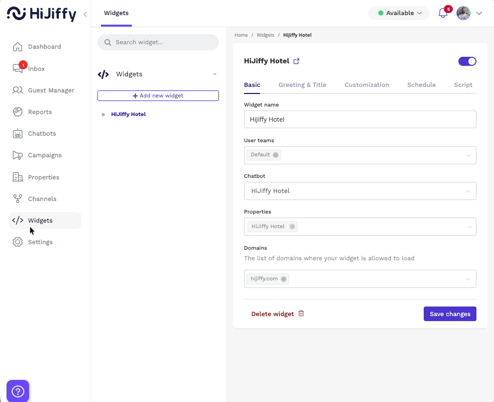Open the Available status dropdown
The width and height of the screenshot is (494, 402).
tap(399, 13)
